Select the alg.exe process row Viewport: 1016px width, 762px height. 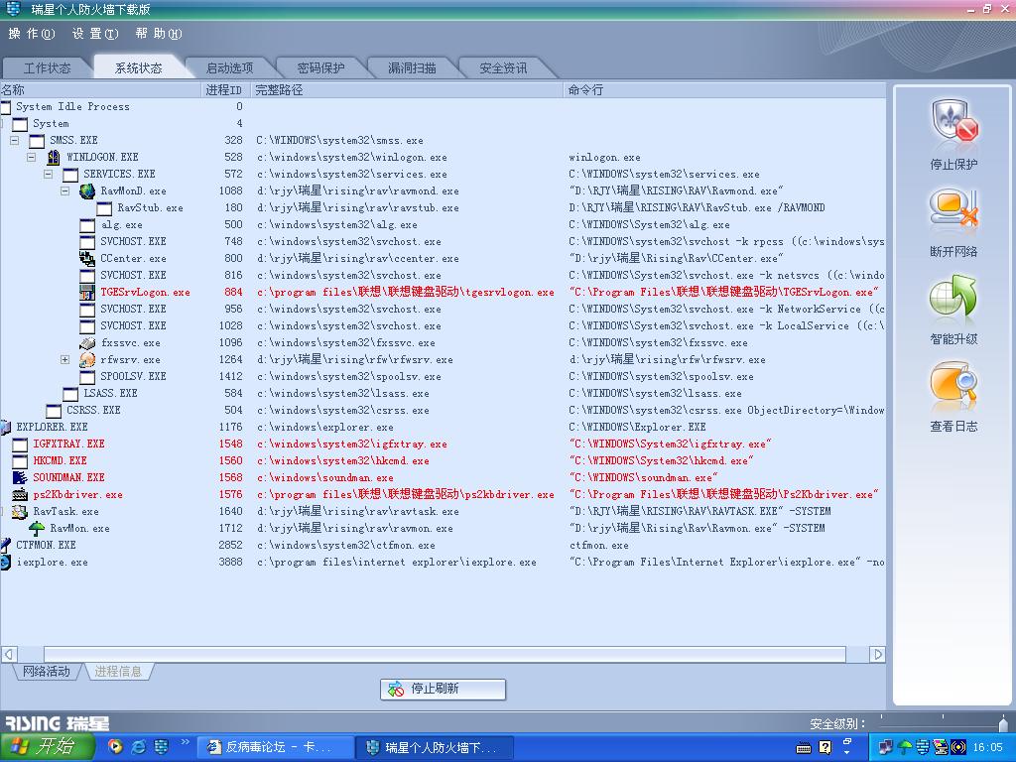pos(444,225)
